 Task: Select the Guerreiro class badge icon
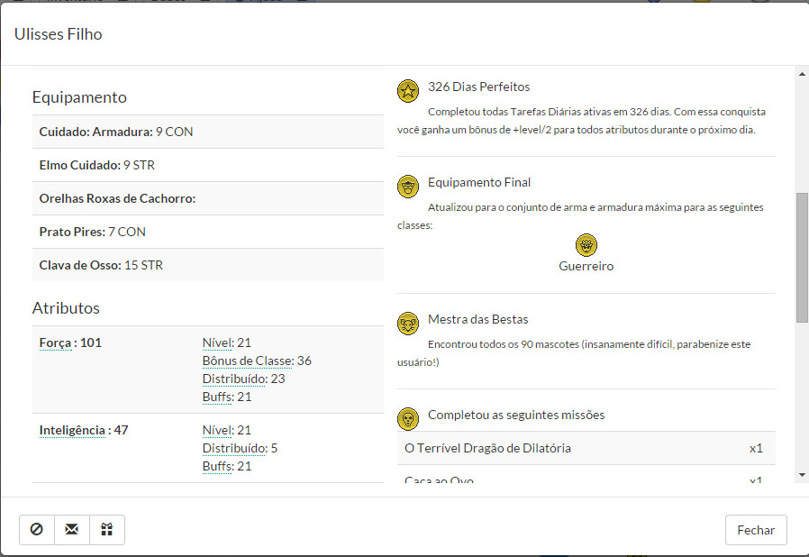tap(586, 245)
